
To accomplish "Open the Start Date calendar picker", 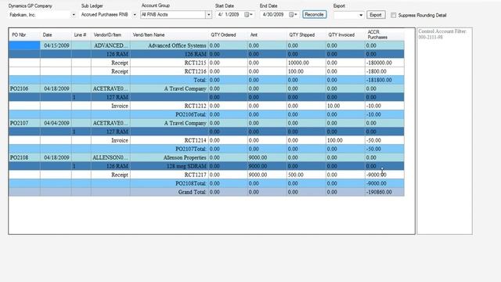I will (248, 15).
